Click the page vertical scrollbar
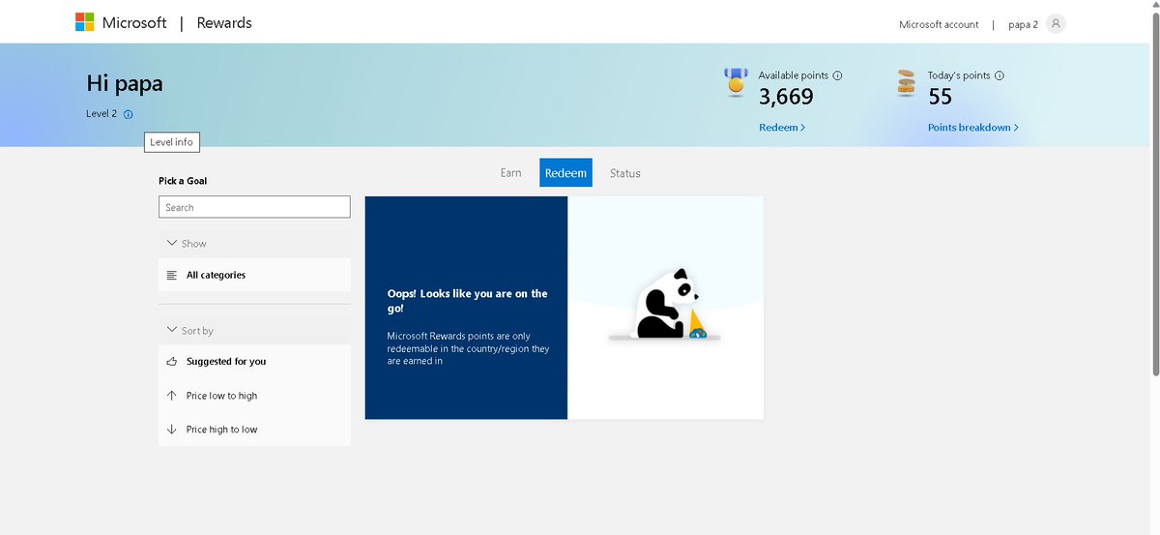The image size is (1160, 535). pos(1155,193)
